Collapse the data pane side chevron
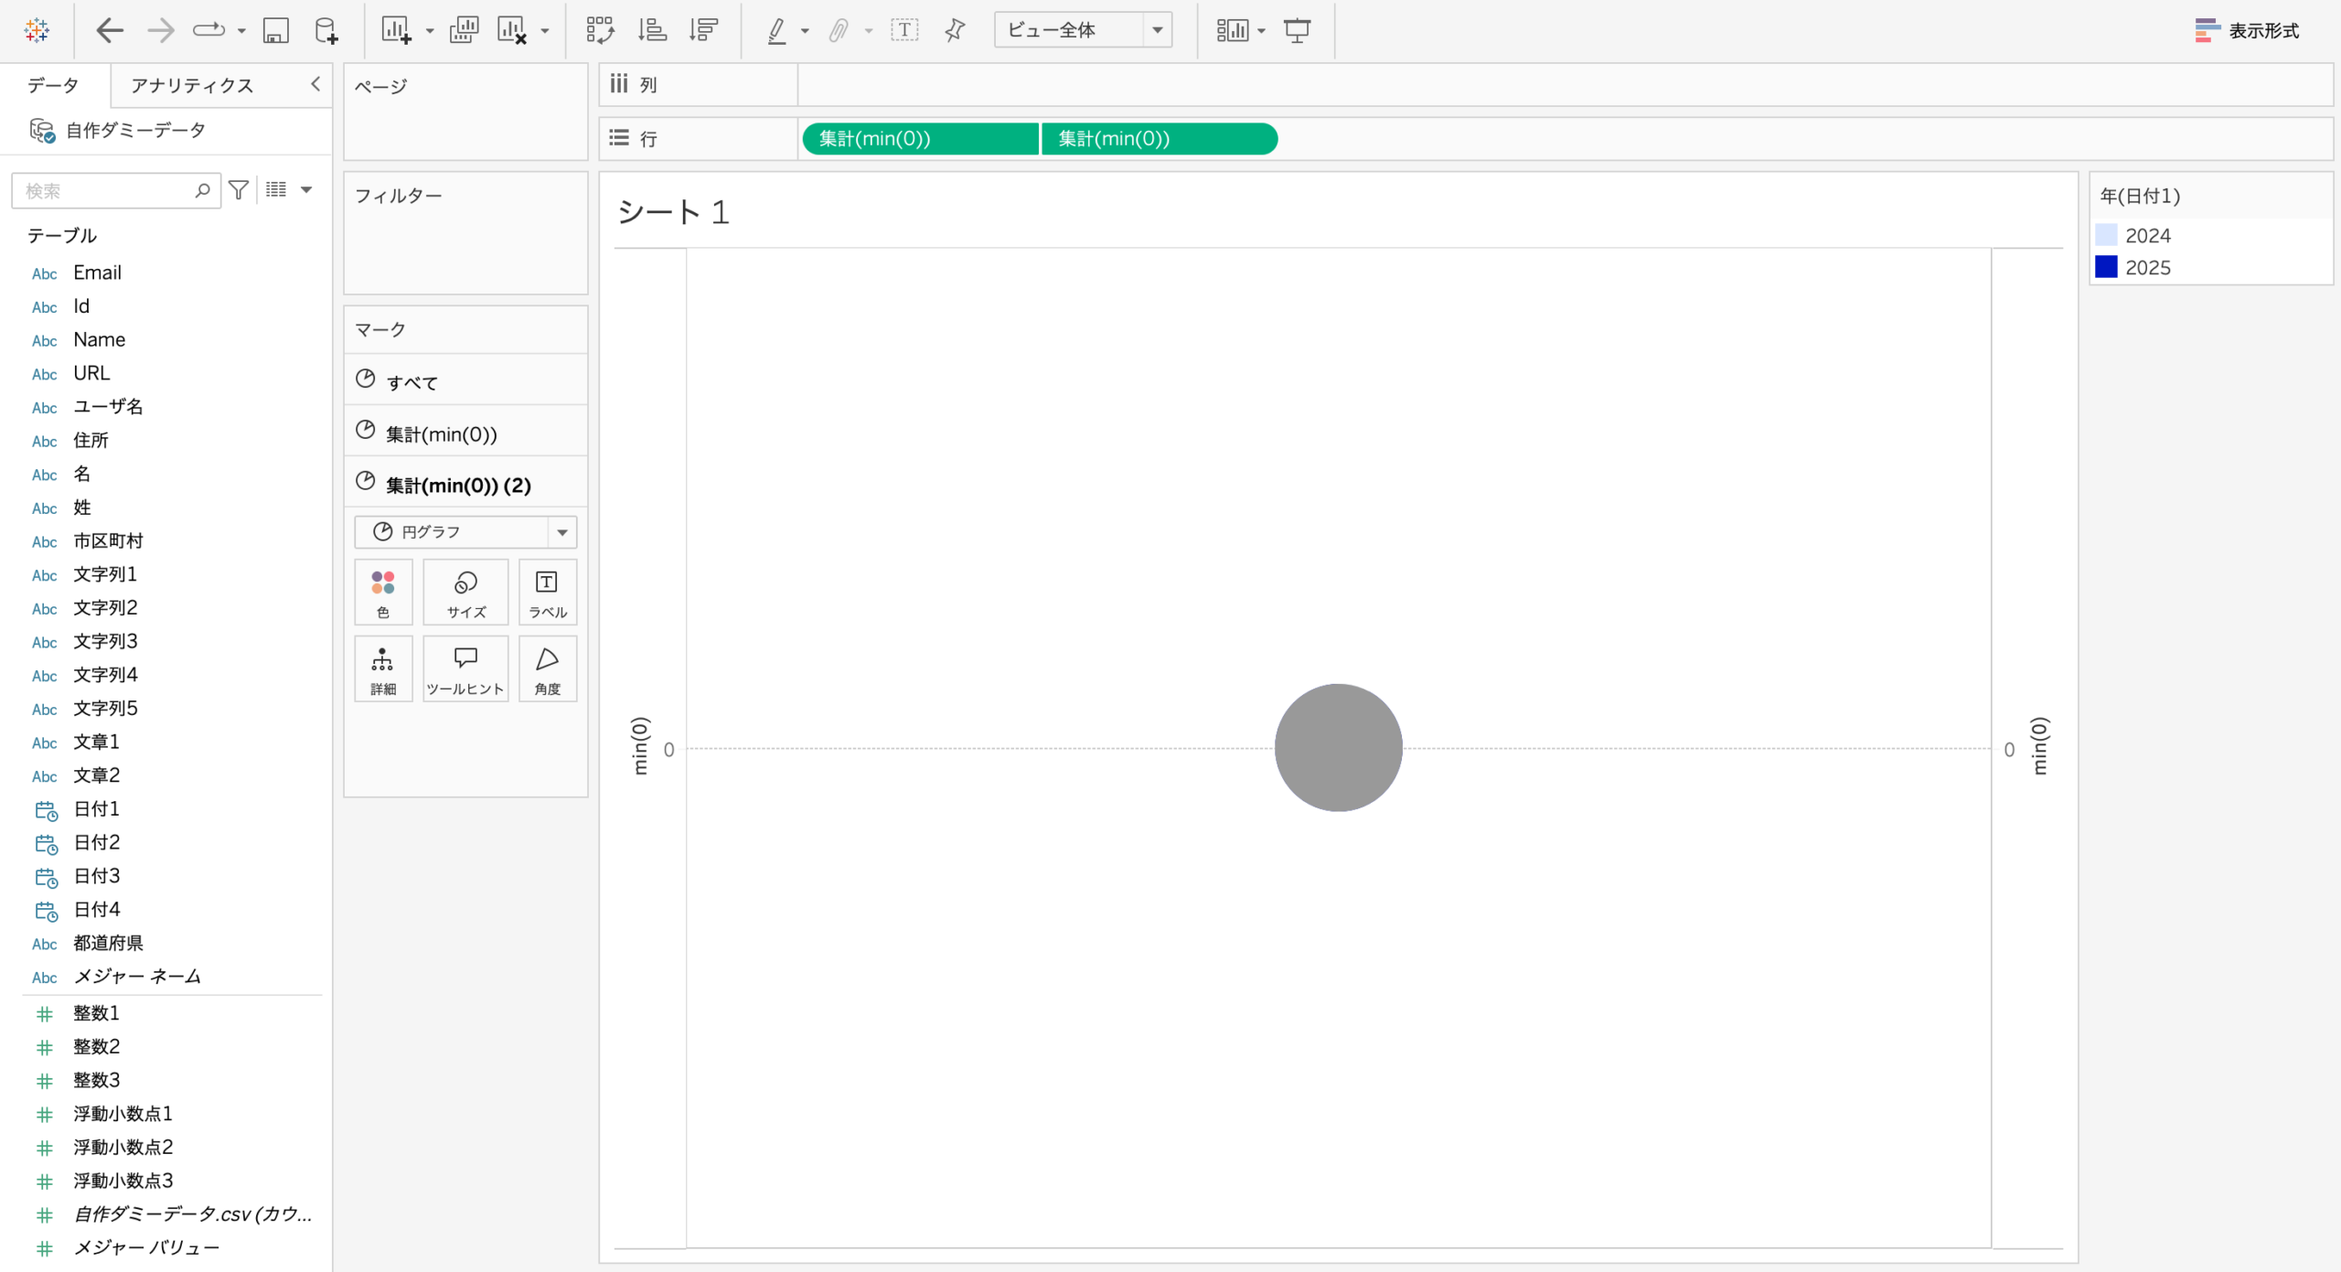 315,84
